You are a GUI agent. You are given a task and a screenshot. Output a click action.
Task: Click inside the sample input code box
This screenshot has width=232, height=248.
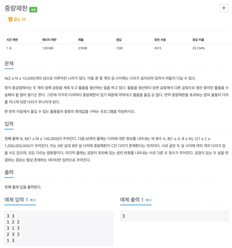coord(59,228)
